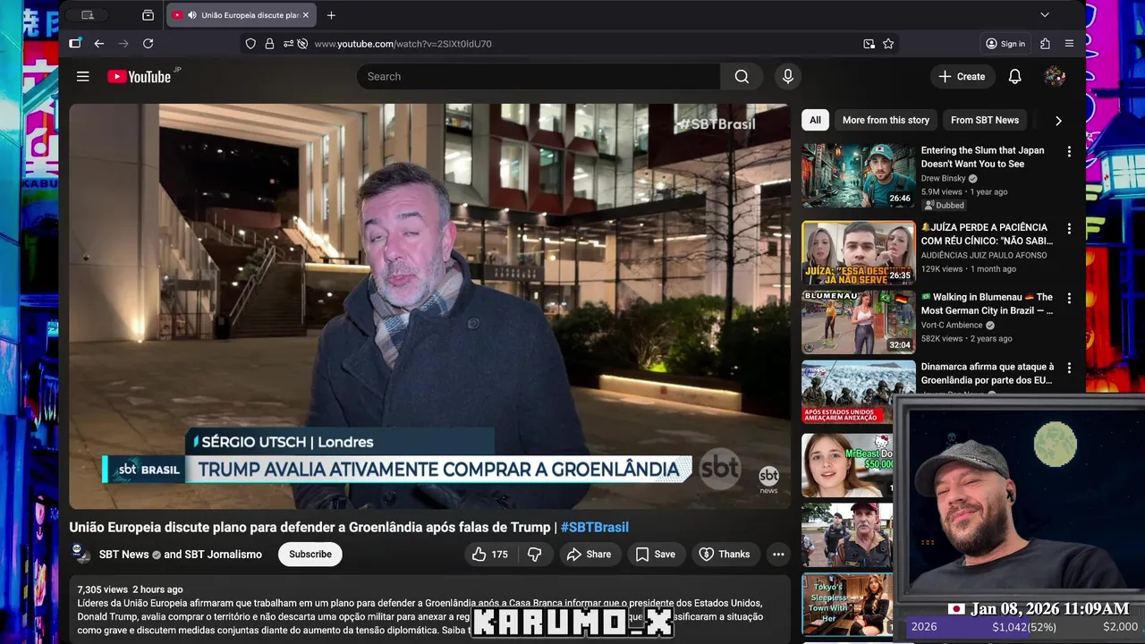The width and height of the screenshot is (1145, 644).
Task: Save video to a playlist
Action: tap(656, 555)
